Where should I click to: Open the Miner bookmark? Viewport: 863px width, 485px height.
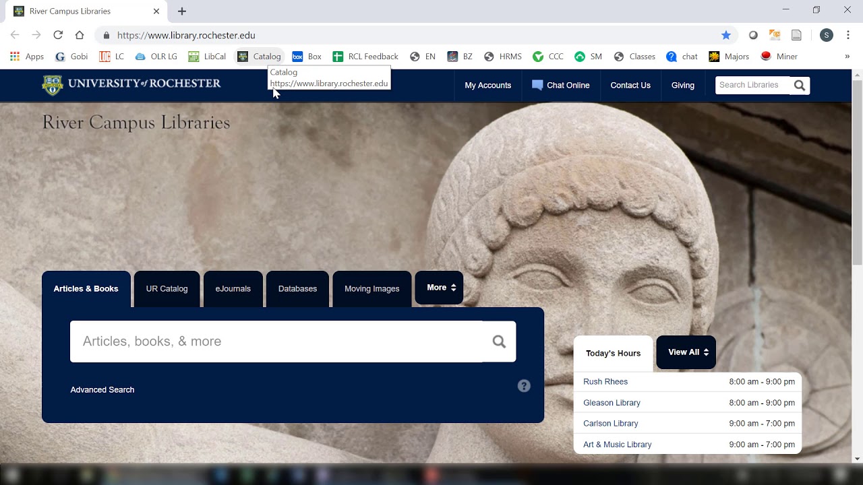(x=779, y=57)
